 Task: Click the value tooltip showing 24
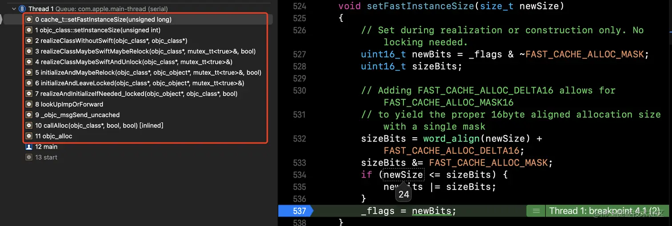(x=404, y=194)
